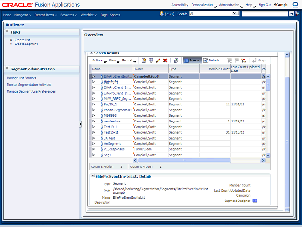Click the pencil Edit icon

tap(158, 61)
